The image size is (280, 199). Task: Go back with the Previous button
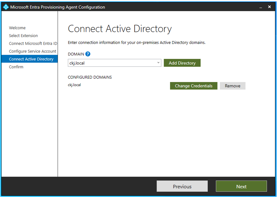182,186
